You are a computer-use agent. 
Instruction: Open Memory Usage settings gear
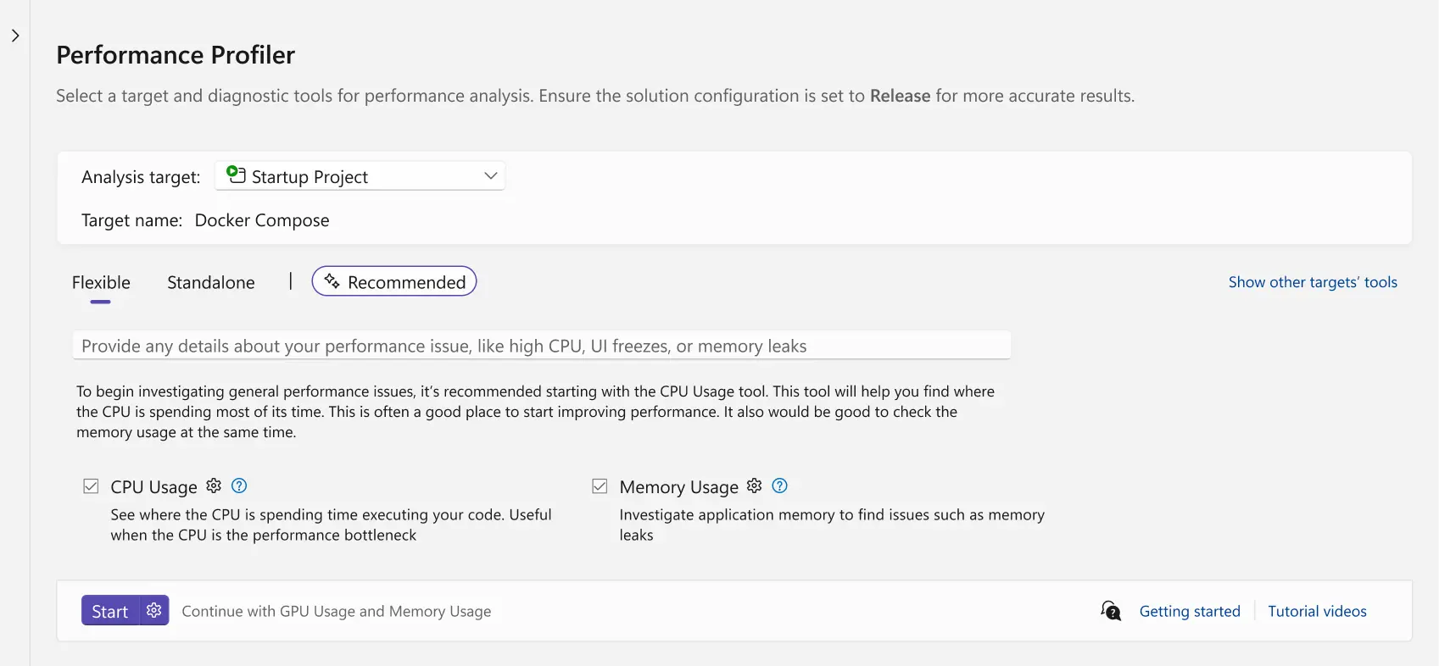[x=755, y=486]
